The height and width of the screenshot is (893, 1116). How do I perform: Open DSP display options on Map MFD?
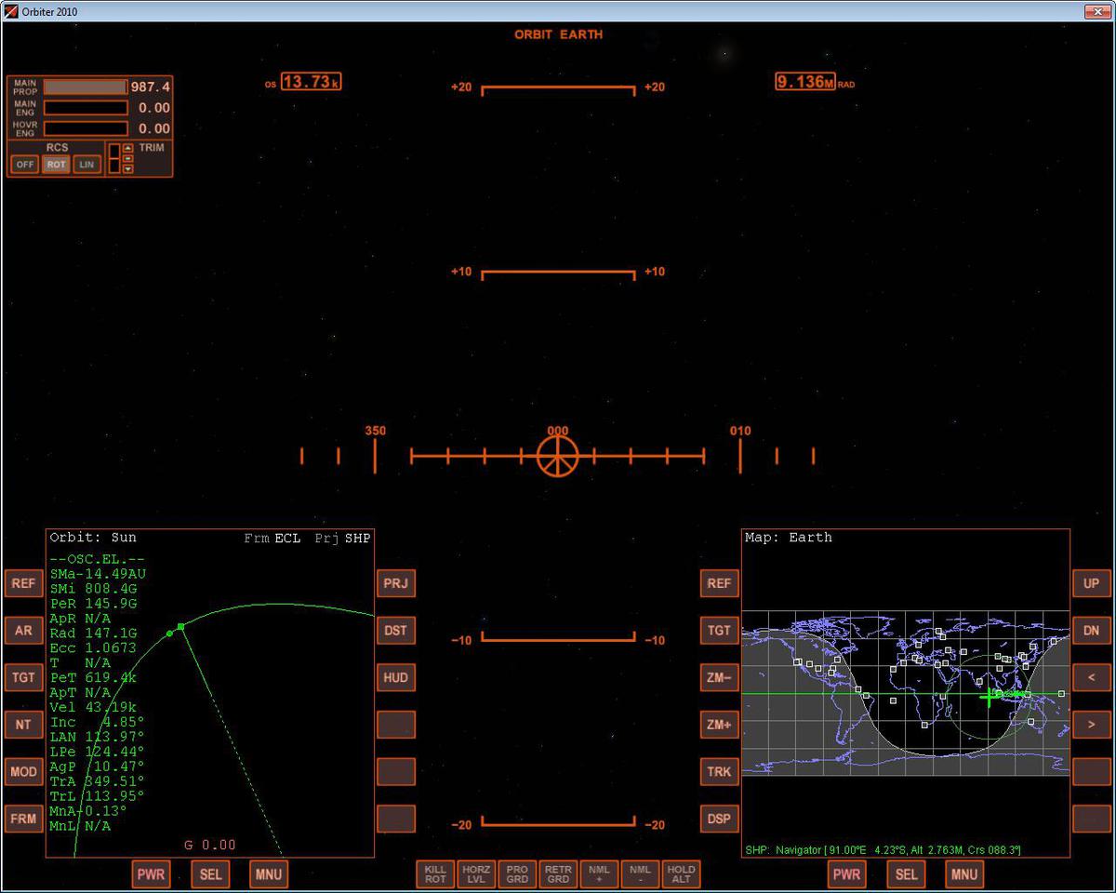tap(719, 819)
